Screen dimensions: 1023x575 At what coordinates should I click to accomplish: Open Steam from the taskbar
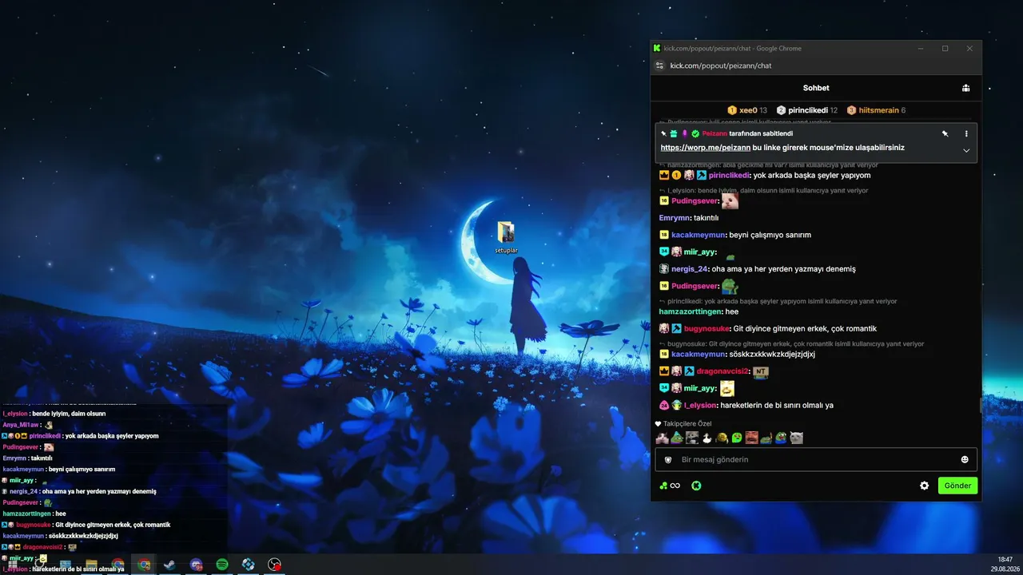point(170,565)
